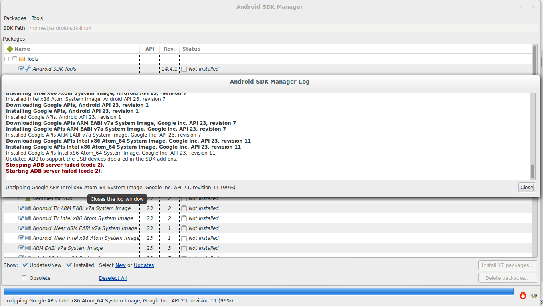Click the Android TV Intel x86 Atom image icon
This screenshot has height=306, width=543.
(28, 218)
